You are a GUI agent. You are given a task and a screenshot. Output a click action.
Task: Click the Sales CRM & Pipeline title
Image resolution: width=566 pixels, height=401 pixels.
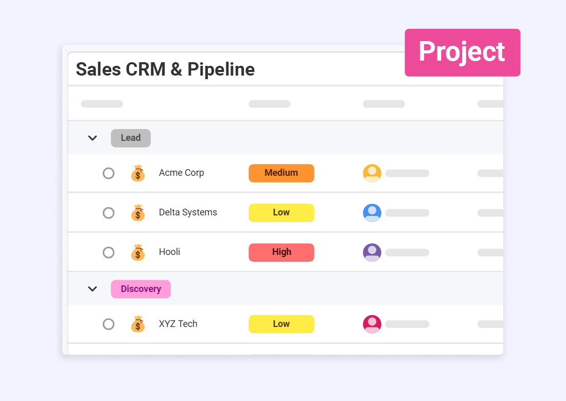[x=165, y=69]
